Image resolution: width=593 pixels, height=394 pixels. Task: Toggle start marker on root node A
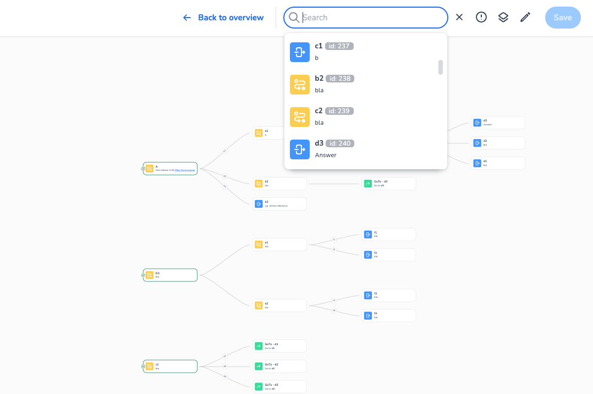143,169
